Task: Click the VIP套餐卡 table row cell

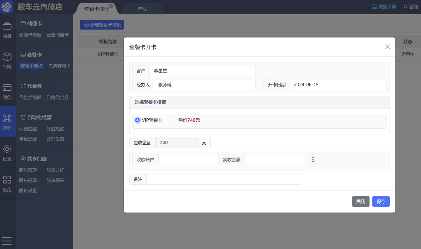Action: point(108,54)
